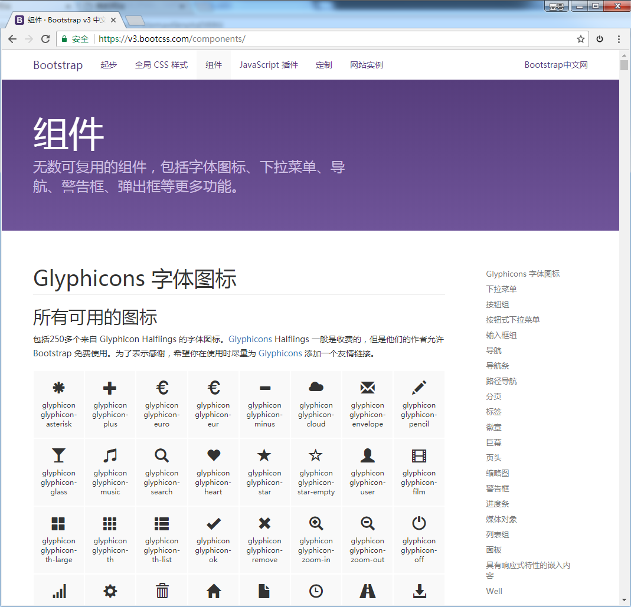
Task: Click the glyphicon-off power icon
Action: pos(419,523)
